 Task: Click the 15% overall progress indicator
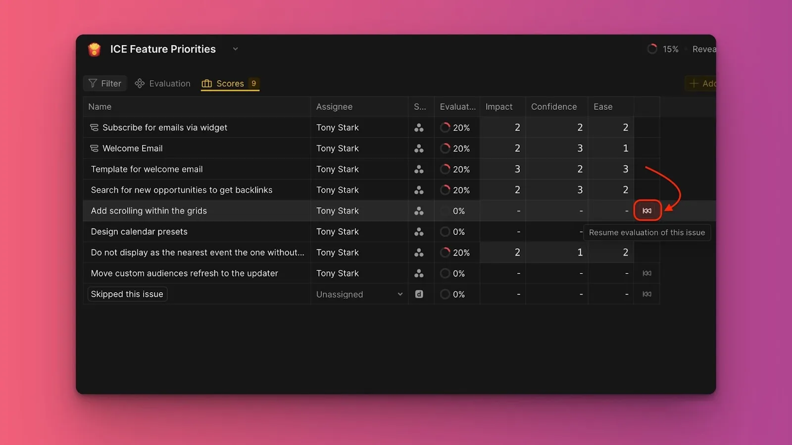663,49
